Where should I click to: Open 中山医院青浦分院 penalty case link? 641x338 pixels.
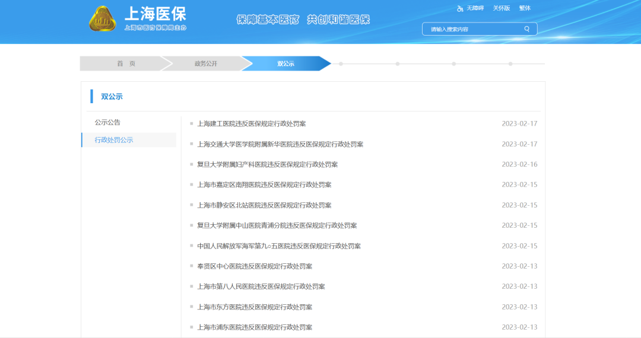[277, 225]
